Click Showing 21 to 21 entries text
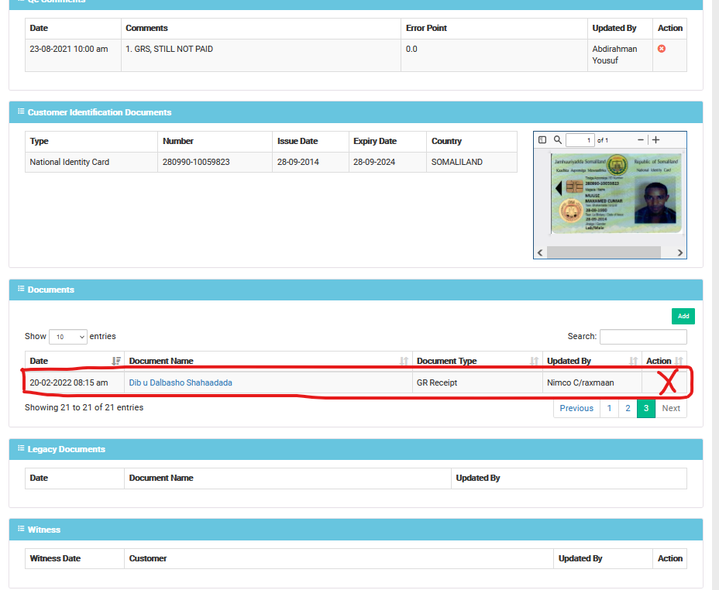719x590 pixels. [x=84, y=407]
